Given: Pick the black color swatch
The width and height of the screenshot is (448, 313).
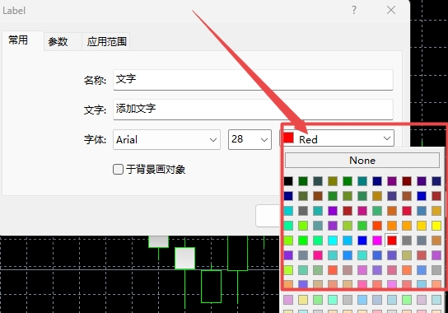Looking at the screenshot, I should coord(288,181).
